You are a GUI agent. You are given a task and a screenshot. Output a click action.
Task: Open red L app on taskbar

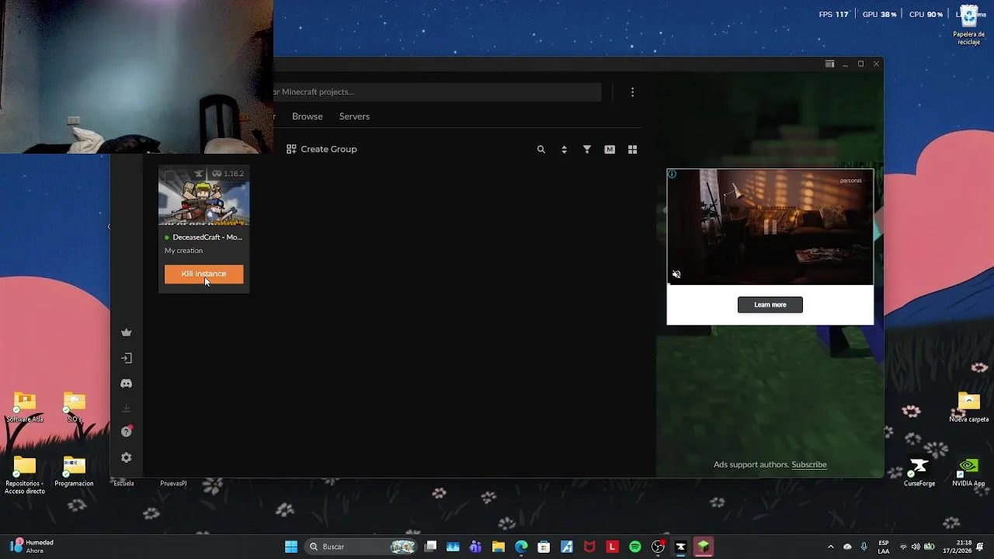tap(612, 547)
